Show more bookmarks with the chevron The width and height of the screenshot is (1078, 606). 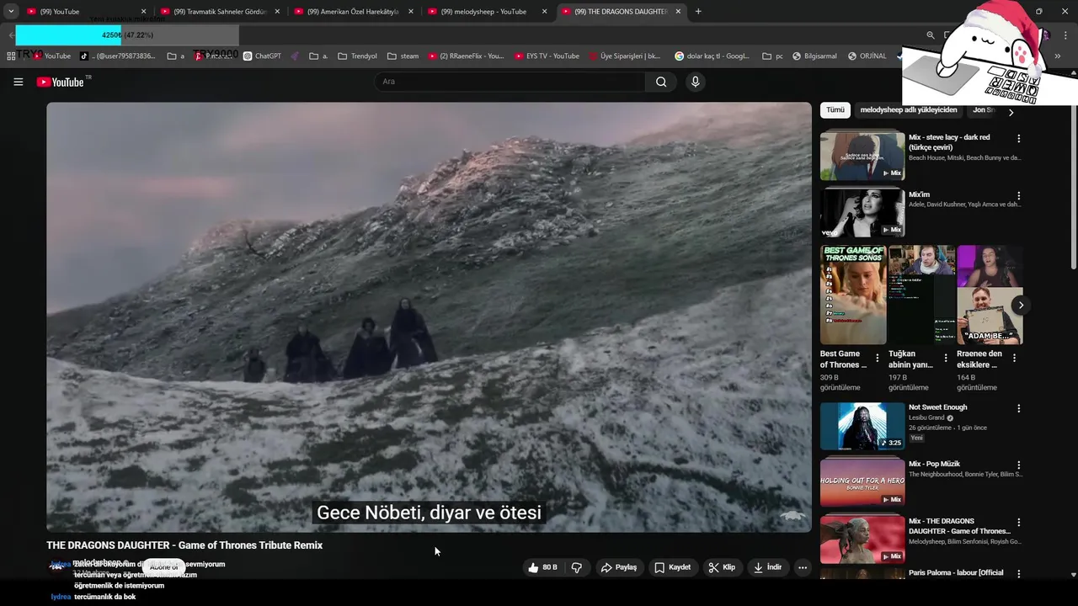1057,56
